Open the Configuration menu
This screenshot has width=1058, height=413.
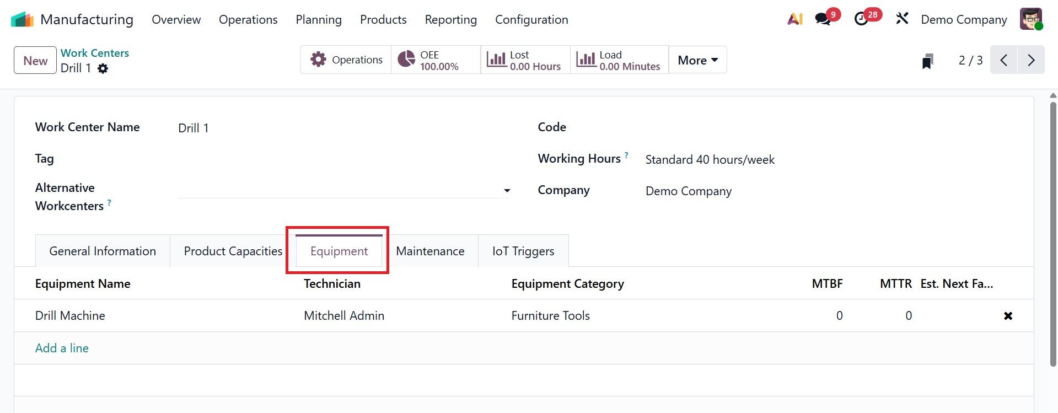click(x=531, y=20)
